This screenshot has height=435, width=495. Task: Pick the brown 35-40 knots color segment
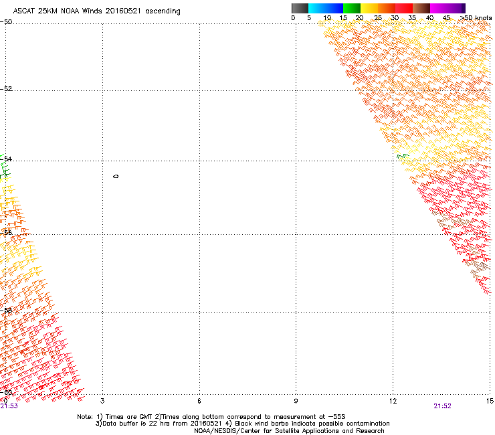click(x=421, y=8)
